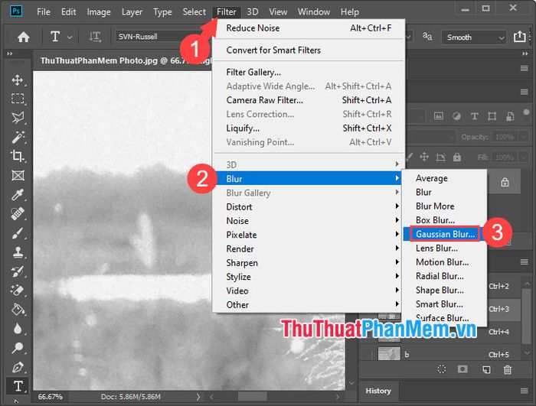Choose Camera Raw Filter... menu item

[x=308, y=100]
